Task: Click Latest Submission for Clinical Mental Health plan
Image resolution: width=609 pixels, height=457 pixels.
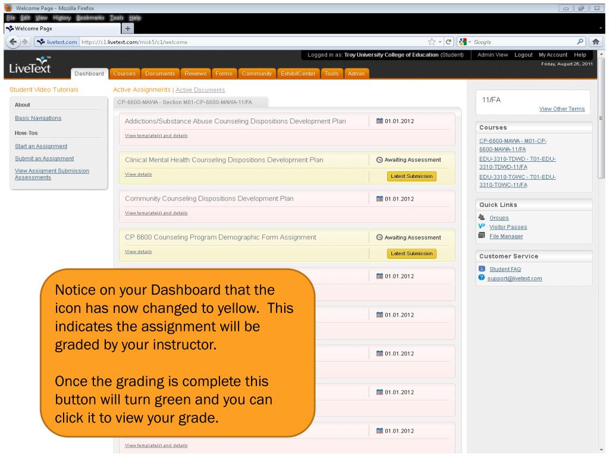Action: (412, 176)
